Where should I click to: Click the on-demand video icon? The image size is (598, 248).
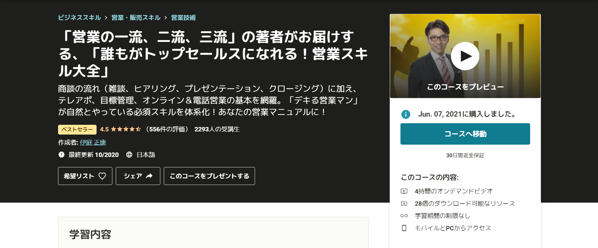404,191
